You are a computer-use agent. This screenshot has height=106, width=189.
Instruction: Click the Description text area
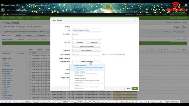tap(87, 36)
